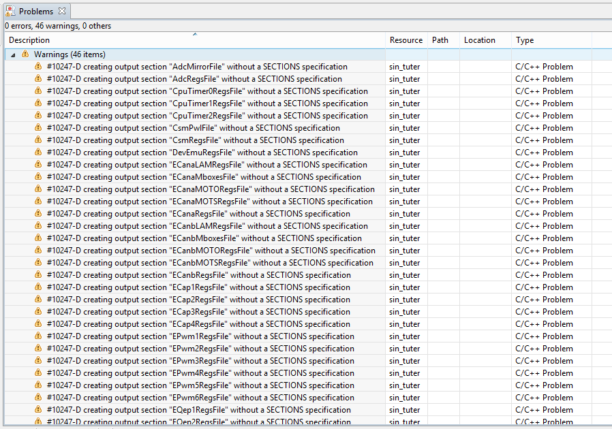Select the "EPwm4RegsFile" warning description
The image size is (612, 429).
point(200,373)
